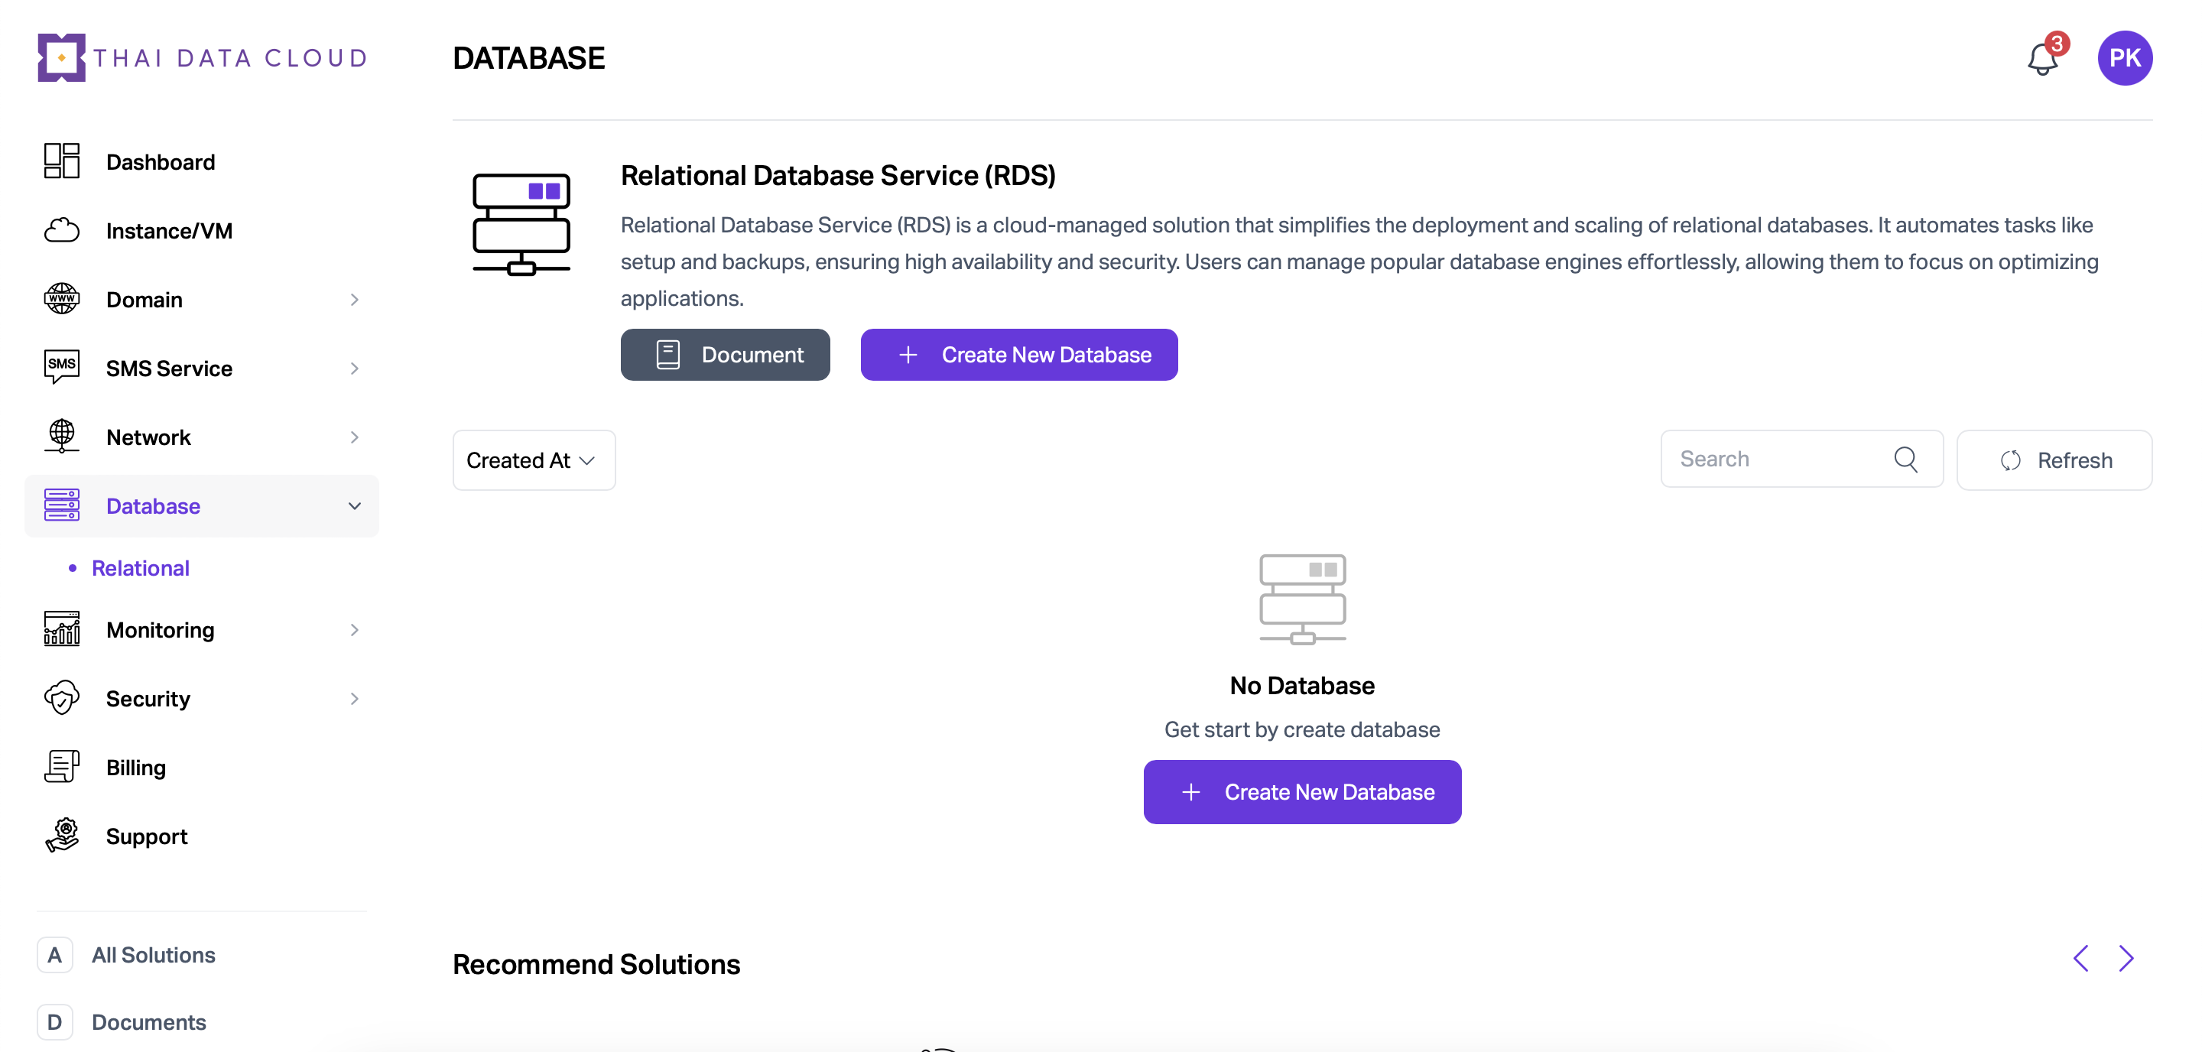Click the Network label
Screen dimensions: 2202x1052
point(149,437)
